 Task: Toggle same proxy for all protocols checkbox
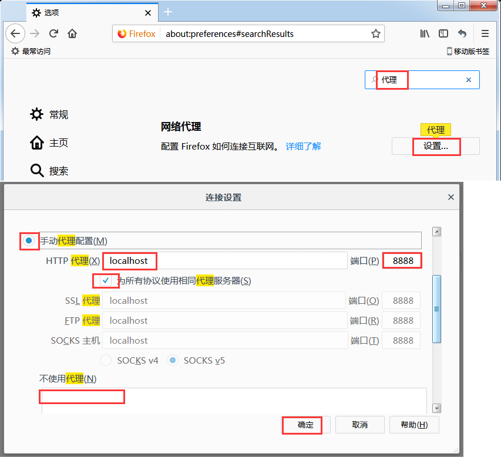click(x=106, y=280)
